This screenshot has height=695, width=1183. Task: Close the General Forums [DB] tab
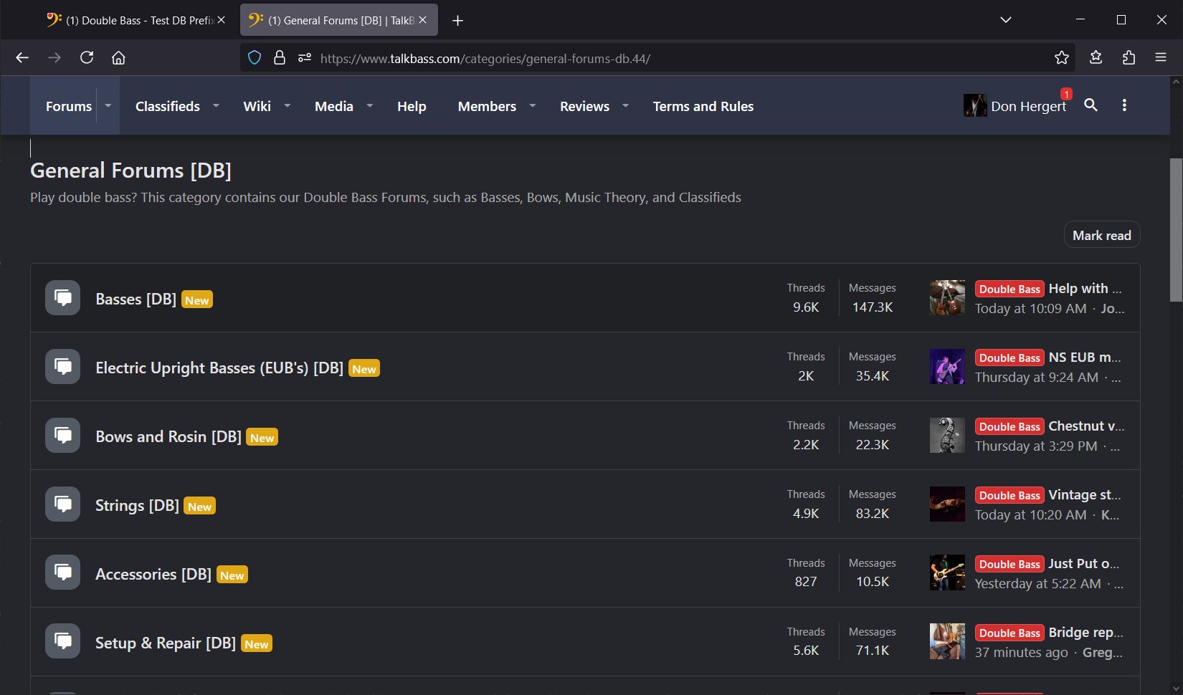[423, 20]
